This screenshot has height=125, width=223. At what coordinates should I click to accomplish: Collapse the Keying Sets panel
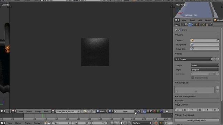(x=183, y=83)
